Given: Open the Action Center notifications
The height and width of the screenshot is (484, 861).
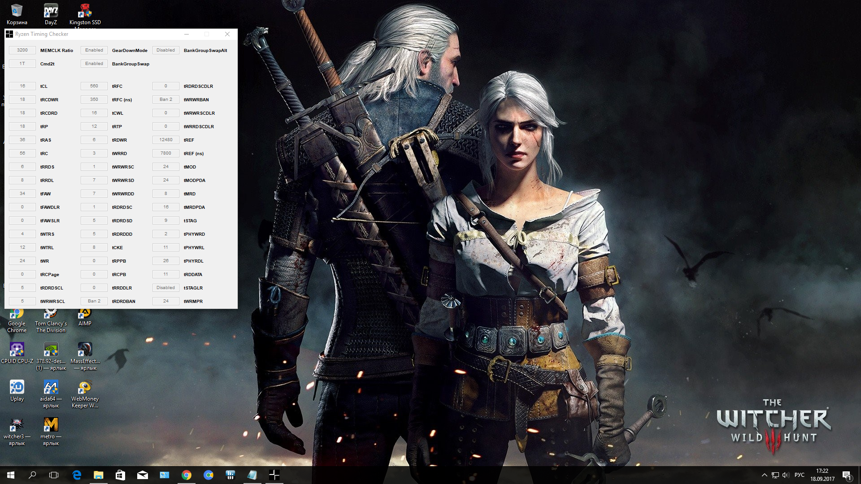Looking at the screenshot, I should point(846,475).
